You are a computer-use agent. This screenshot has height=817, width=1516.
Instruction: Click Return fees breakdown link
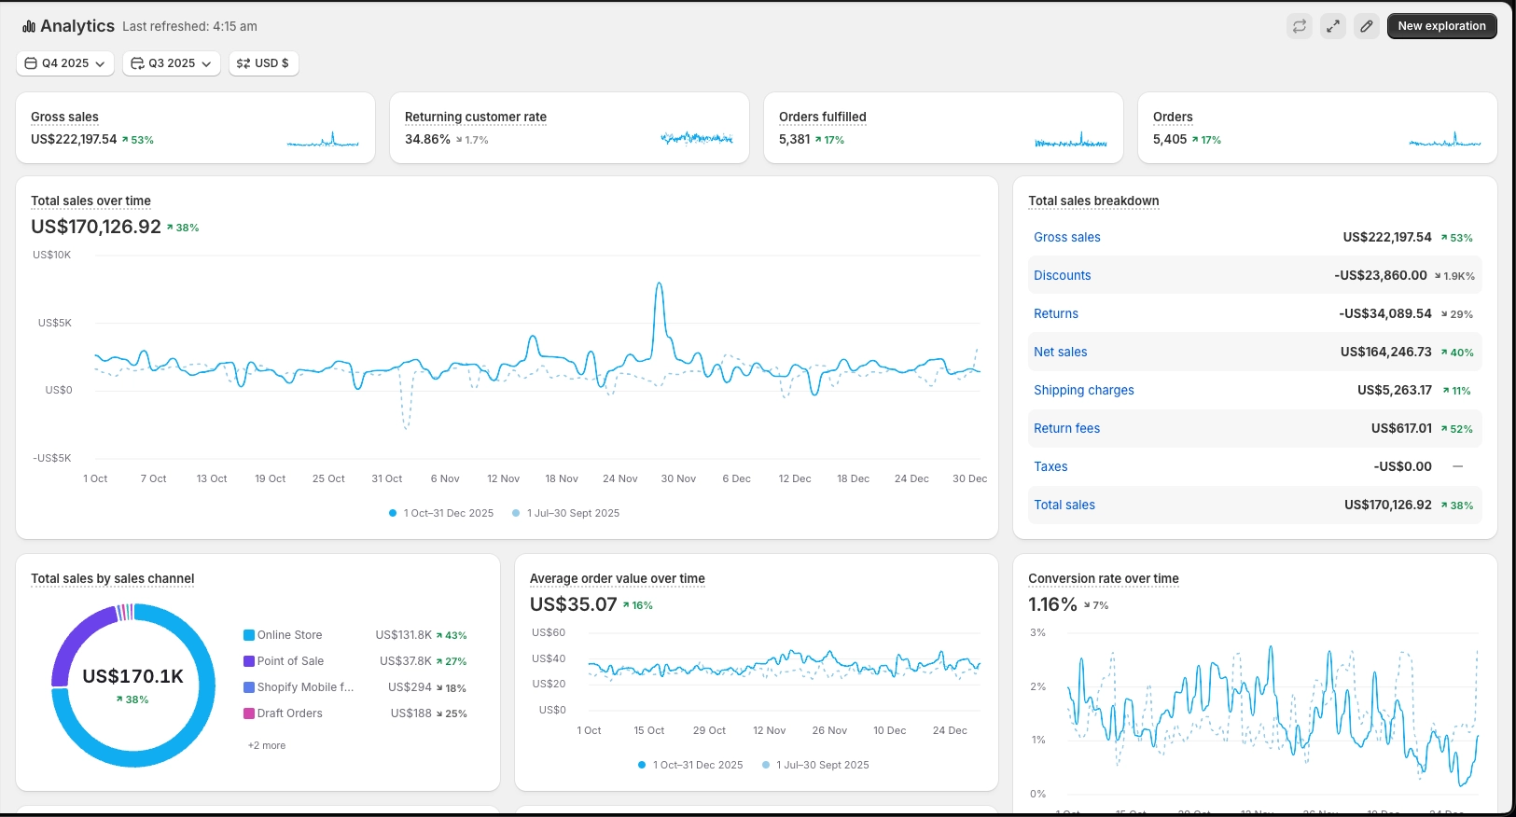pos(1066,428)
